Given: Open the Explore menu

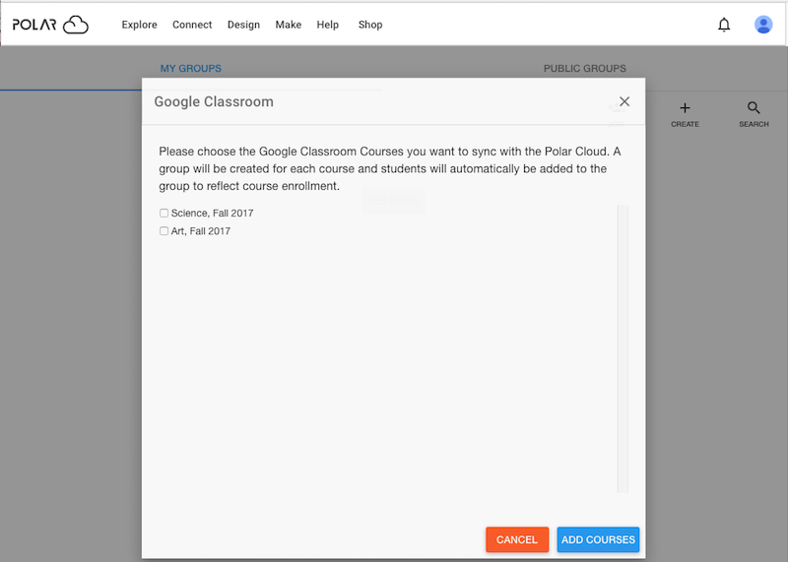Looking at the screenshot, I should click(x=139, y=25).
